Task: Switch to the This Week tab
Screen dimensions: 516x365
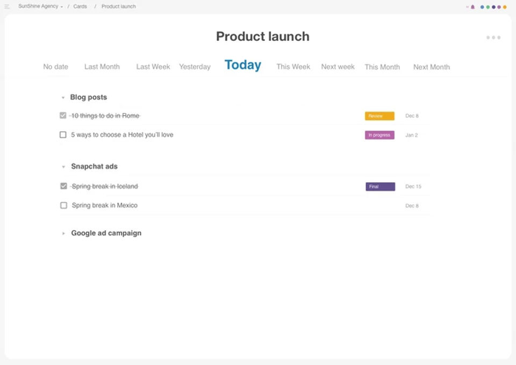Action: click(293, 67)
